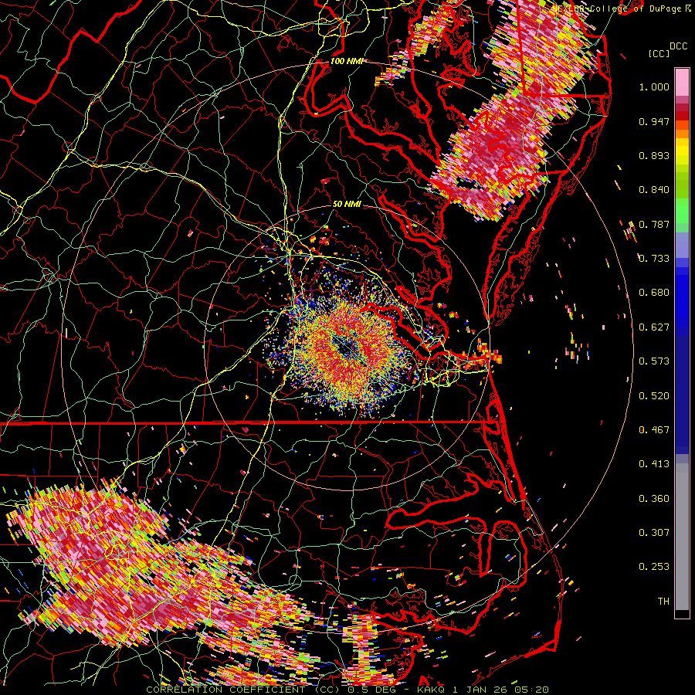
Task: Click the 0.627 scale value
Action: click(654, 327)
